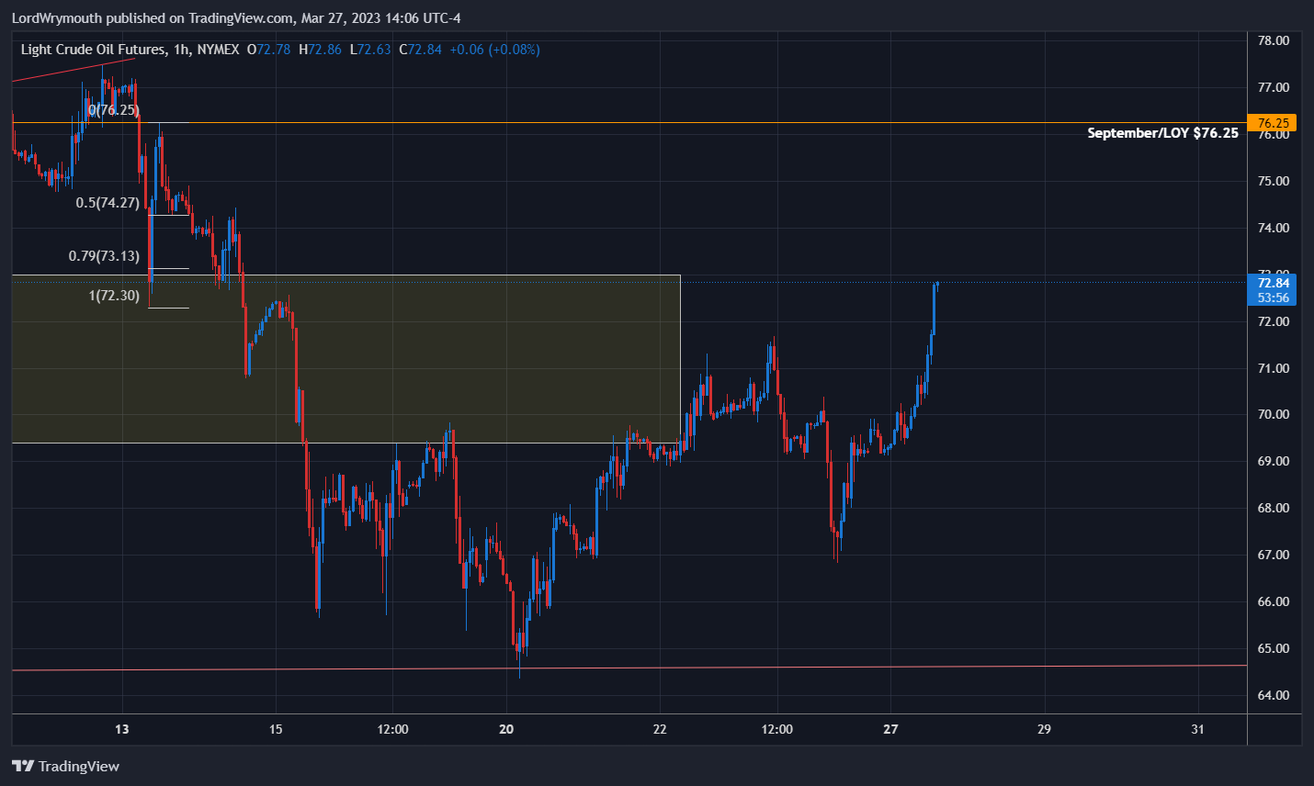Screen dimensions: 1314x786
Task: Click date 13 on the time axis
Action: pyautogui.click(x=122, y=729)
